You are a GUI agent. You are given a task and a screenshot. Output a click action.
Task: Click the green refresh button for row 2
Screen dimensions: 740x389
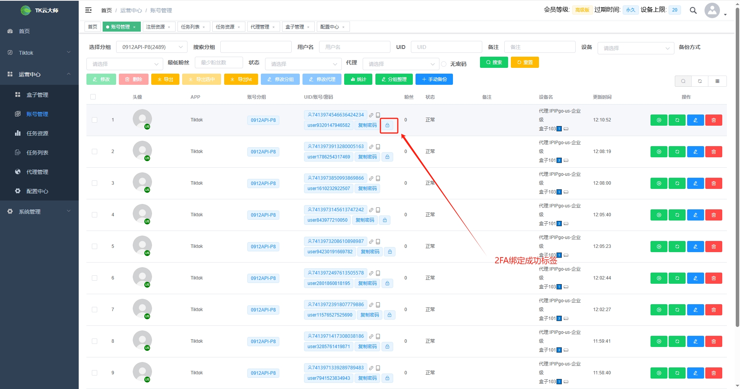point(677,152)
